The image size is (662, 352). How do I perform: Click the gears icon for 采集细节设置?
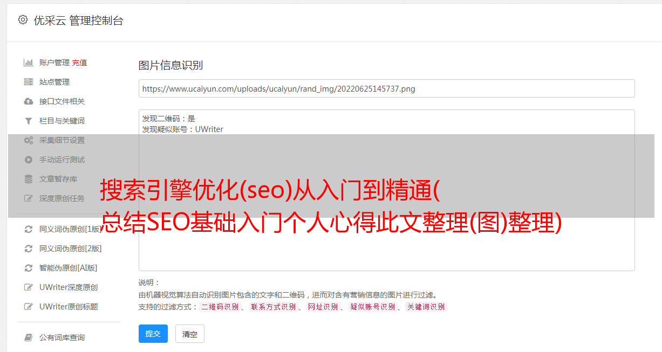click(x=29, y=140)
